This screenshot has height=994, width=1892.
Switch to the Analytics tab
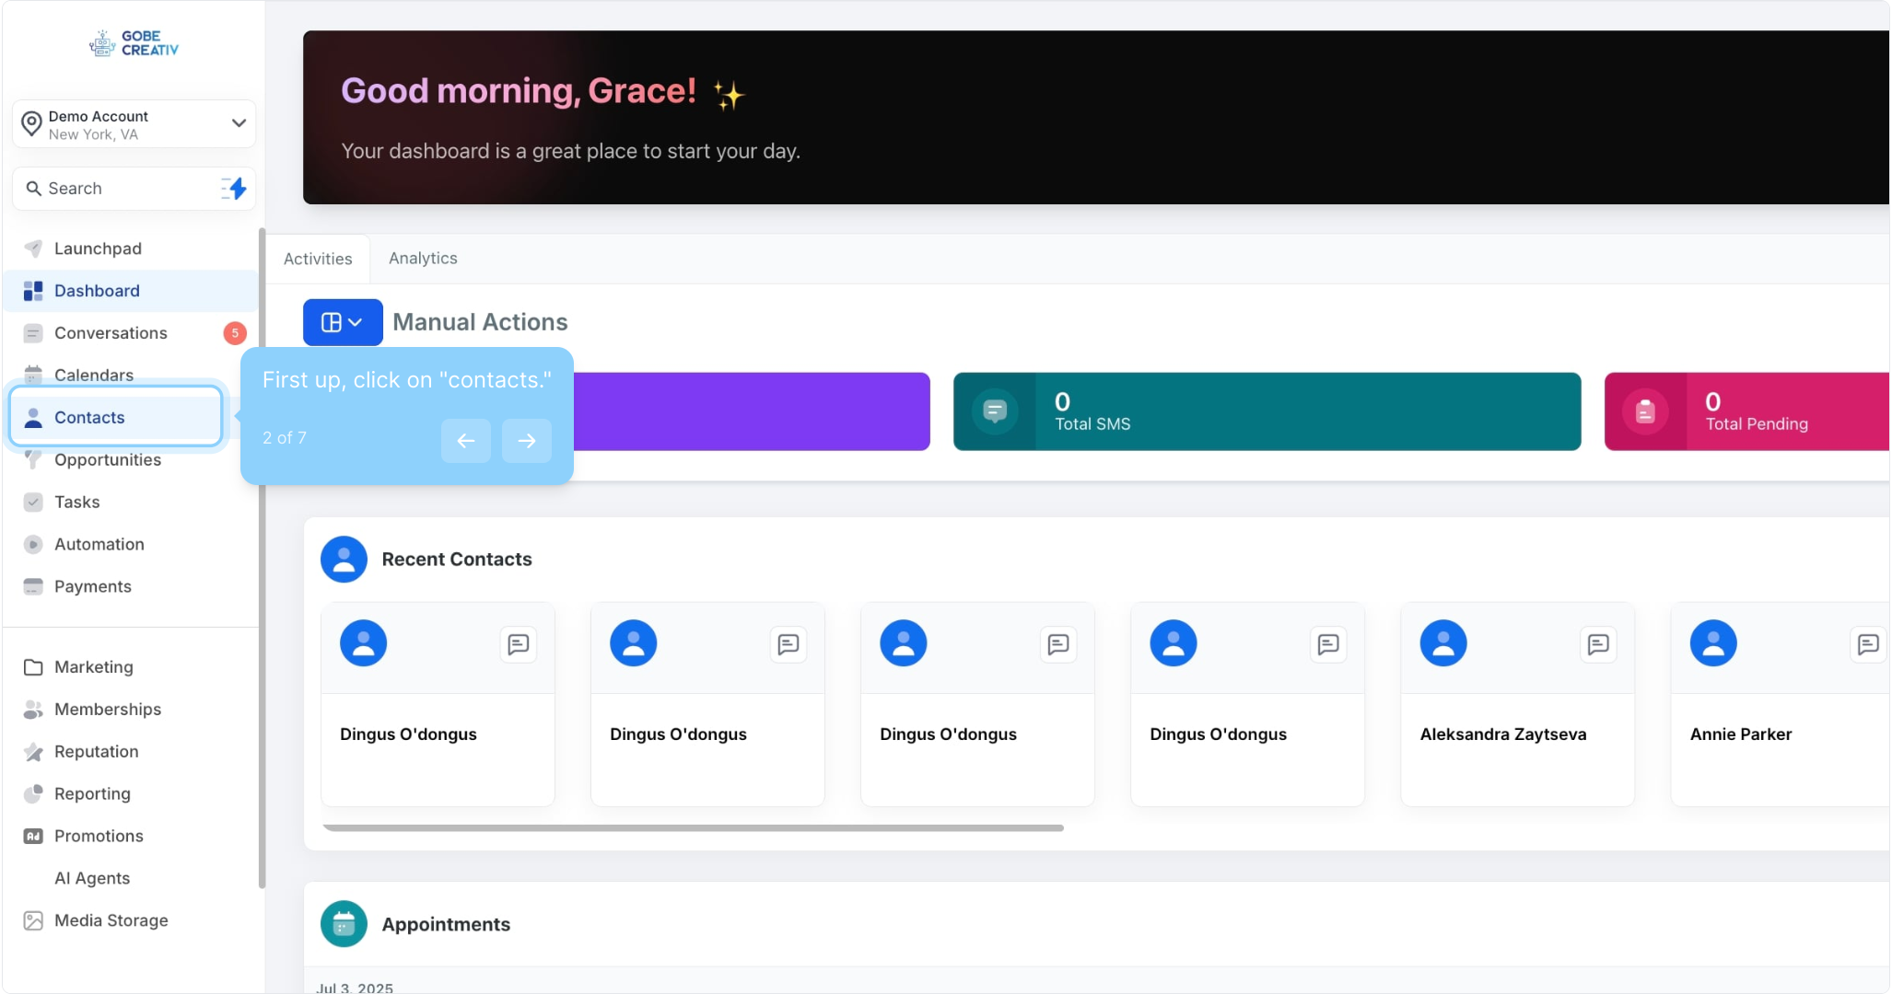pos(423,259)
